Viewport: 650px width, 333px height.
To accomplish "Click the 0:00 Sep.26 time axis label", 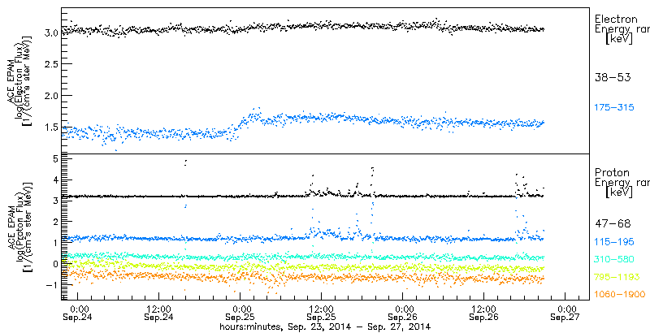I will [403, 314].
